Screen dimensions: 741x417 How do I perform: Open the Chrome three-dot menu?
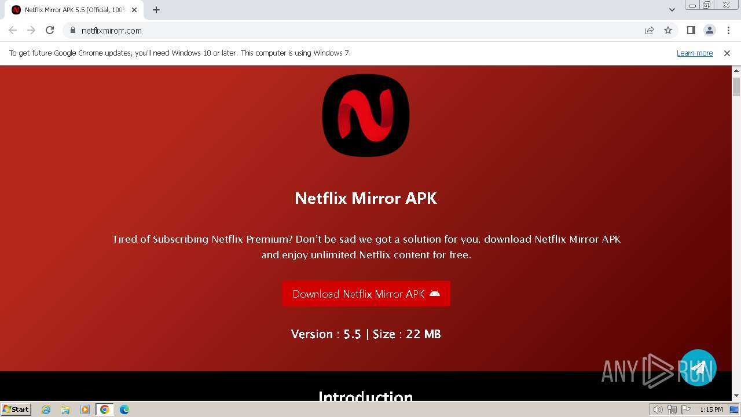[728, 30]
